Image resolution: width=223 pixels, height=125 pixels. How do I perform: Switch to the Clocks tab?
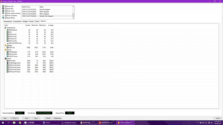[x=37, y=21]
